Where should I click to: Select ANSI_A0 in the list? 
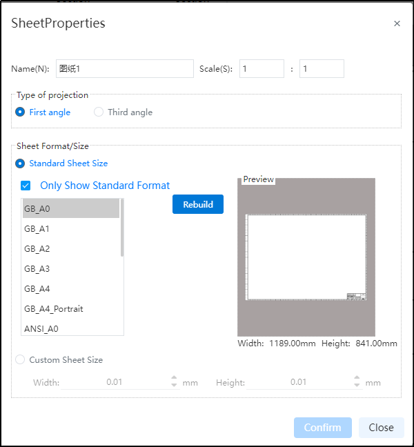(71, 328)
